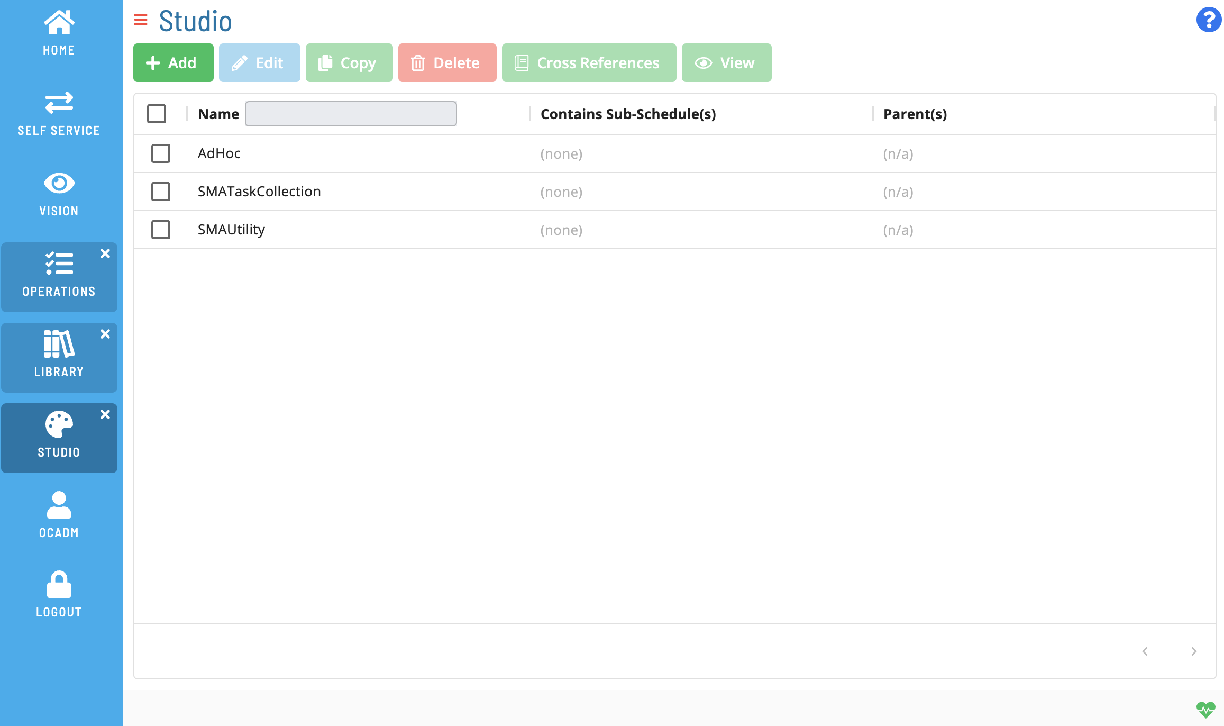Click the Logout lock icon

58,584
